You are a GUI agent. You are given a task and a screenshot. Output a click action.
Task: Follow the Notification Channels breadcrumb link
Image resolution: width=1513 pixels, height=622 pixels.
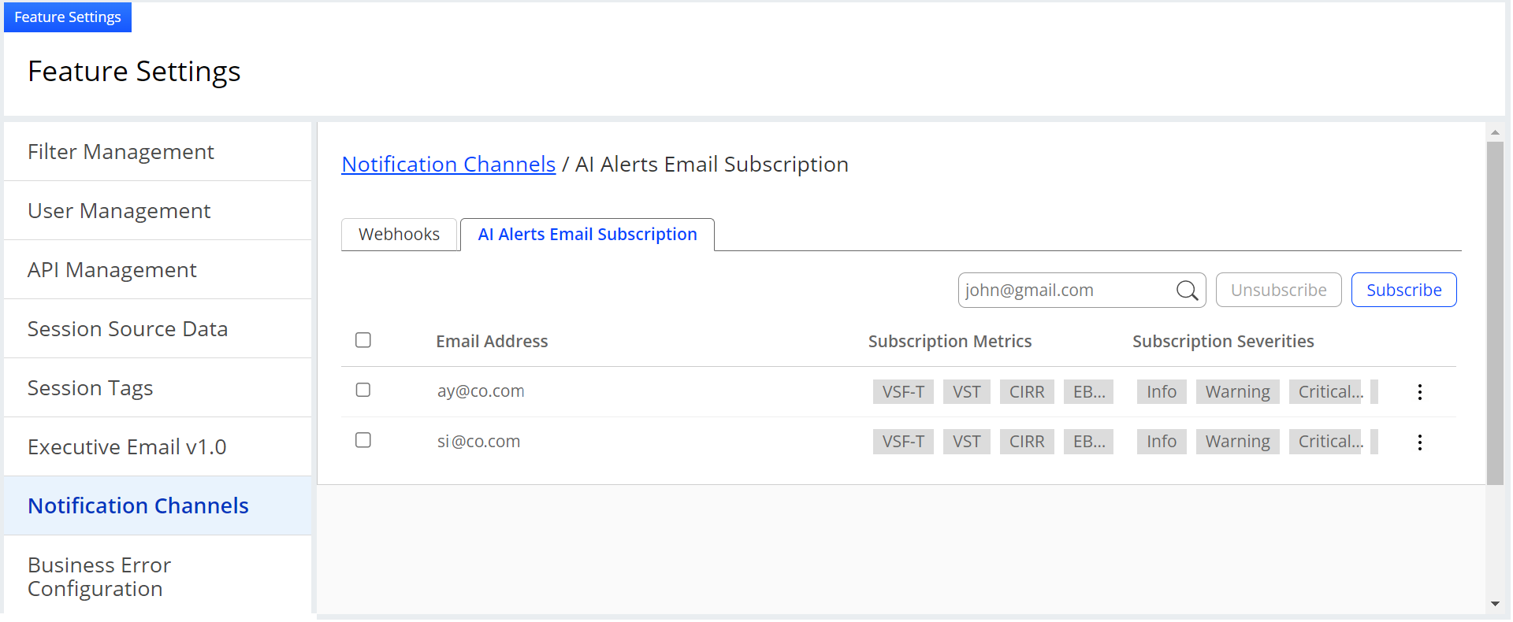point(448,165)
